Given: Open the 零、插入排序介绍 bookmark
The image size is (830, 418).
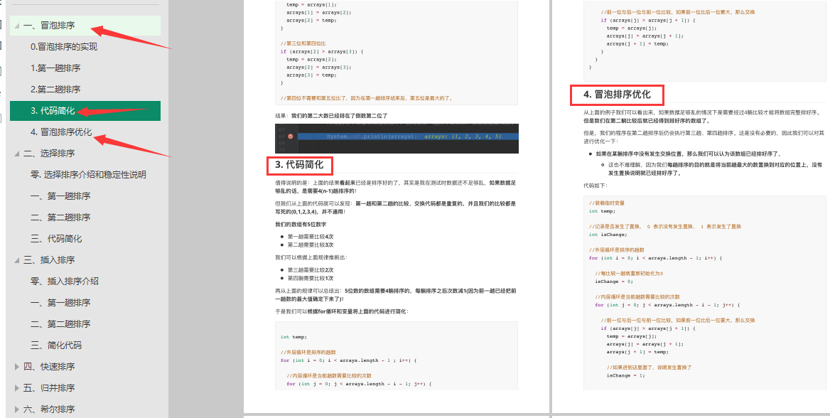Looking at the screenshot, I should pos(65,282).
